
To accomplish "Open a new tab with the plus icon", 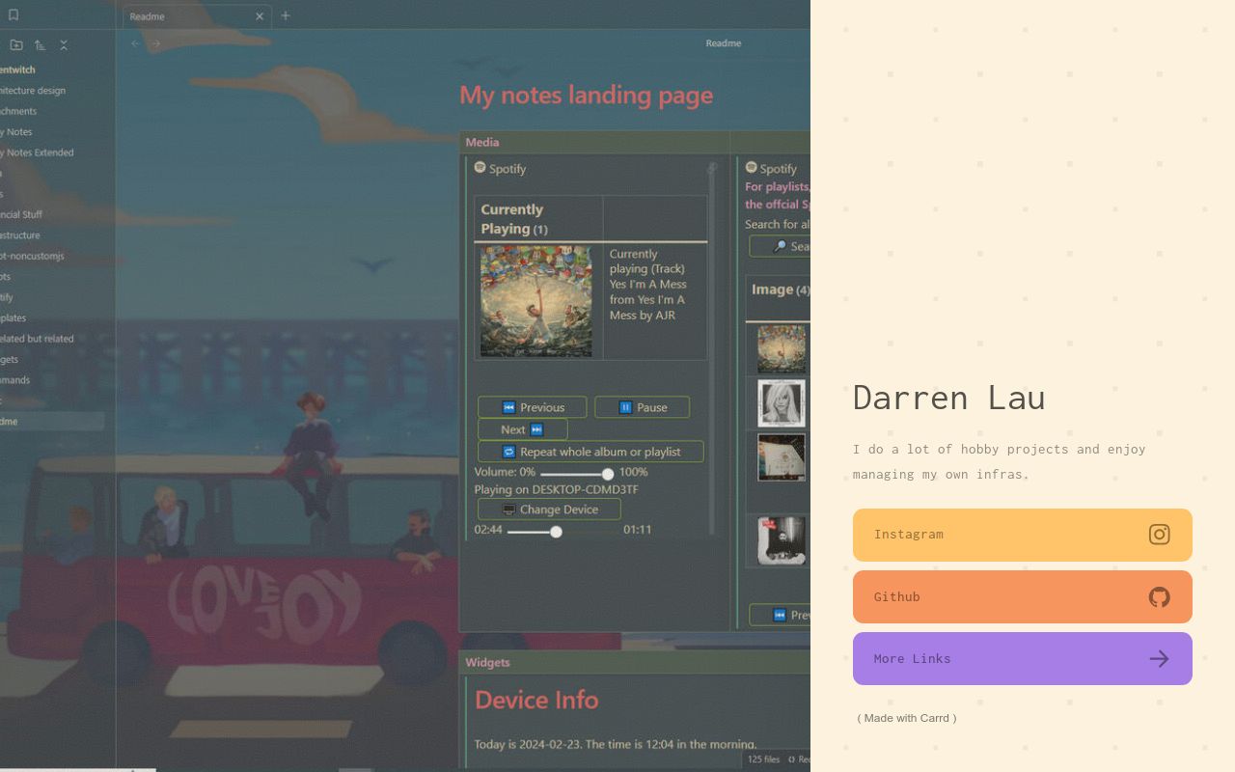I will tap(285, 15).
